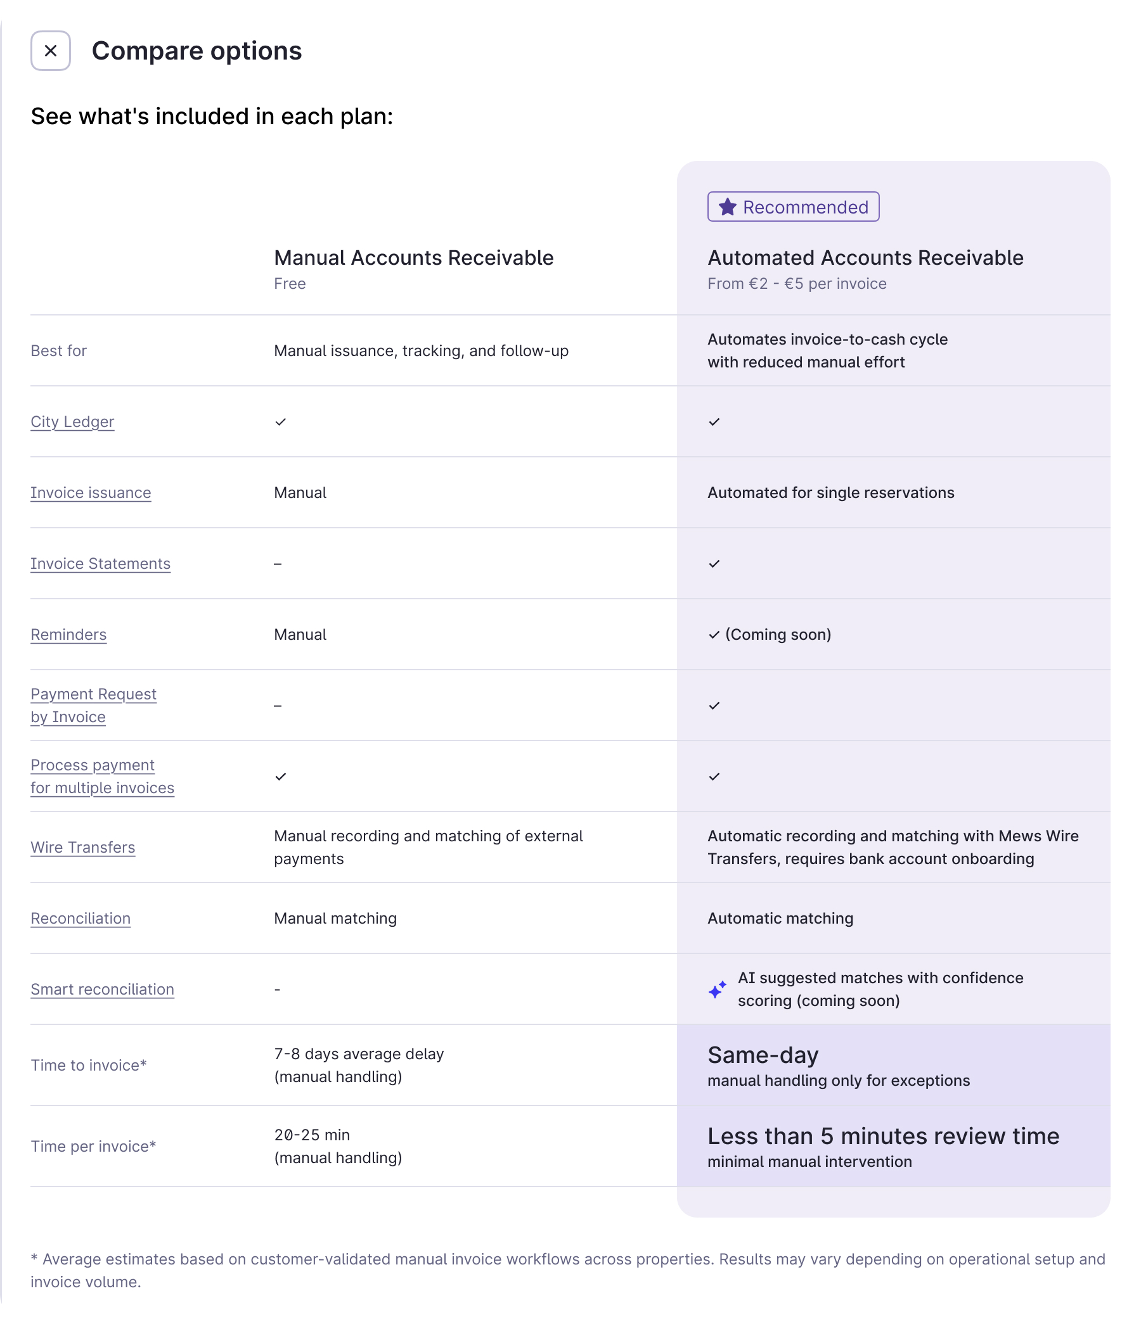
Task: Click Payment Request by Invoice checkmark
Action: 714,706
